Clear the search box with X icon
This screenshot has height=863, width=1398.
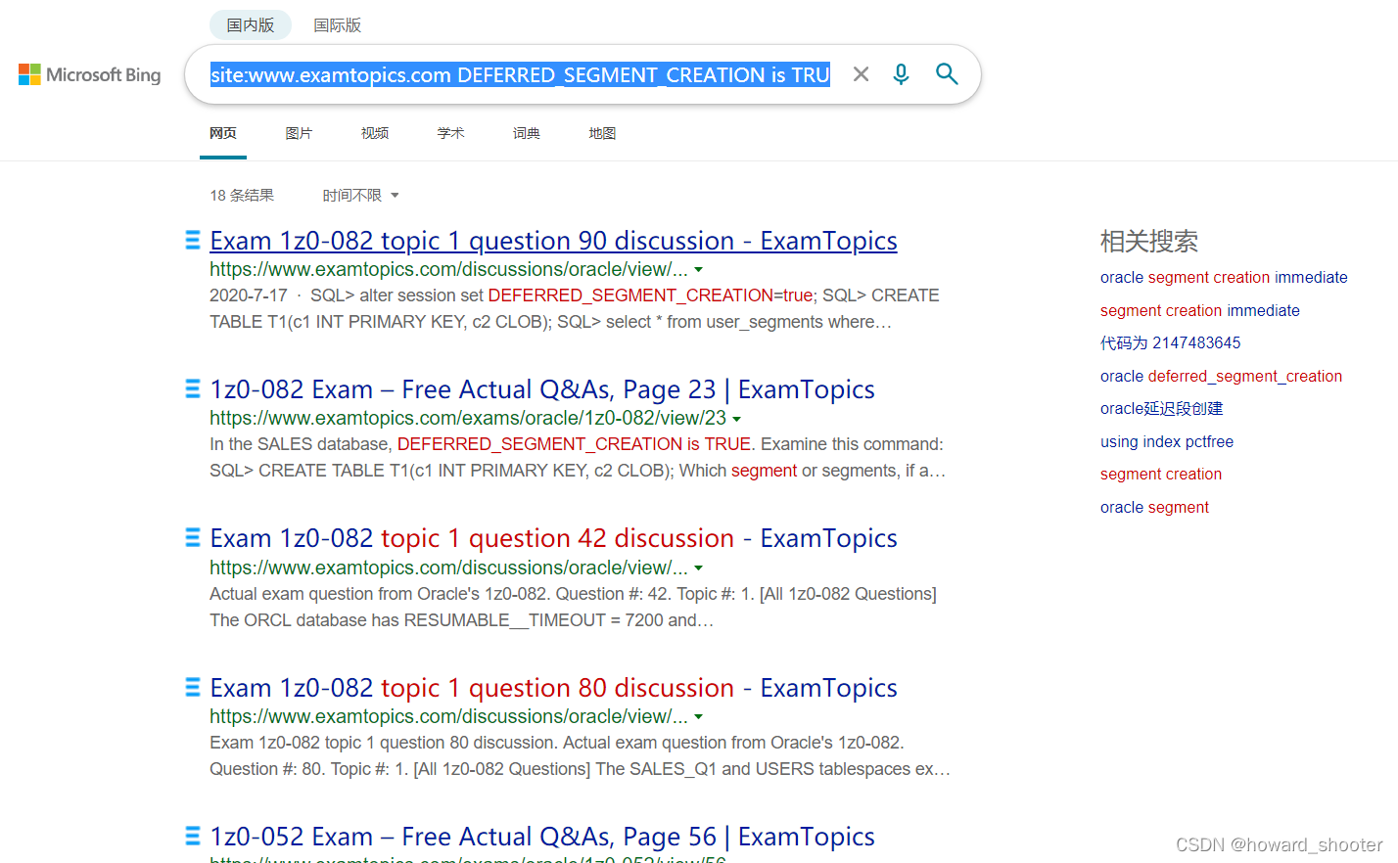[x=861, y=74]
